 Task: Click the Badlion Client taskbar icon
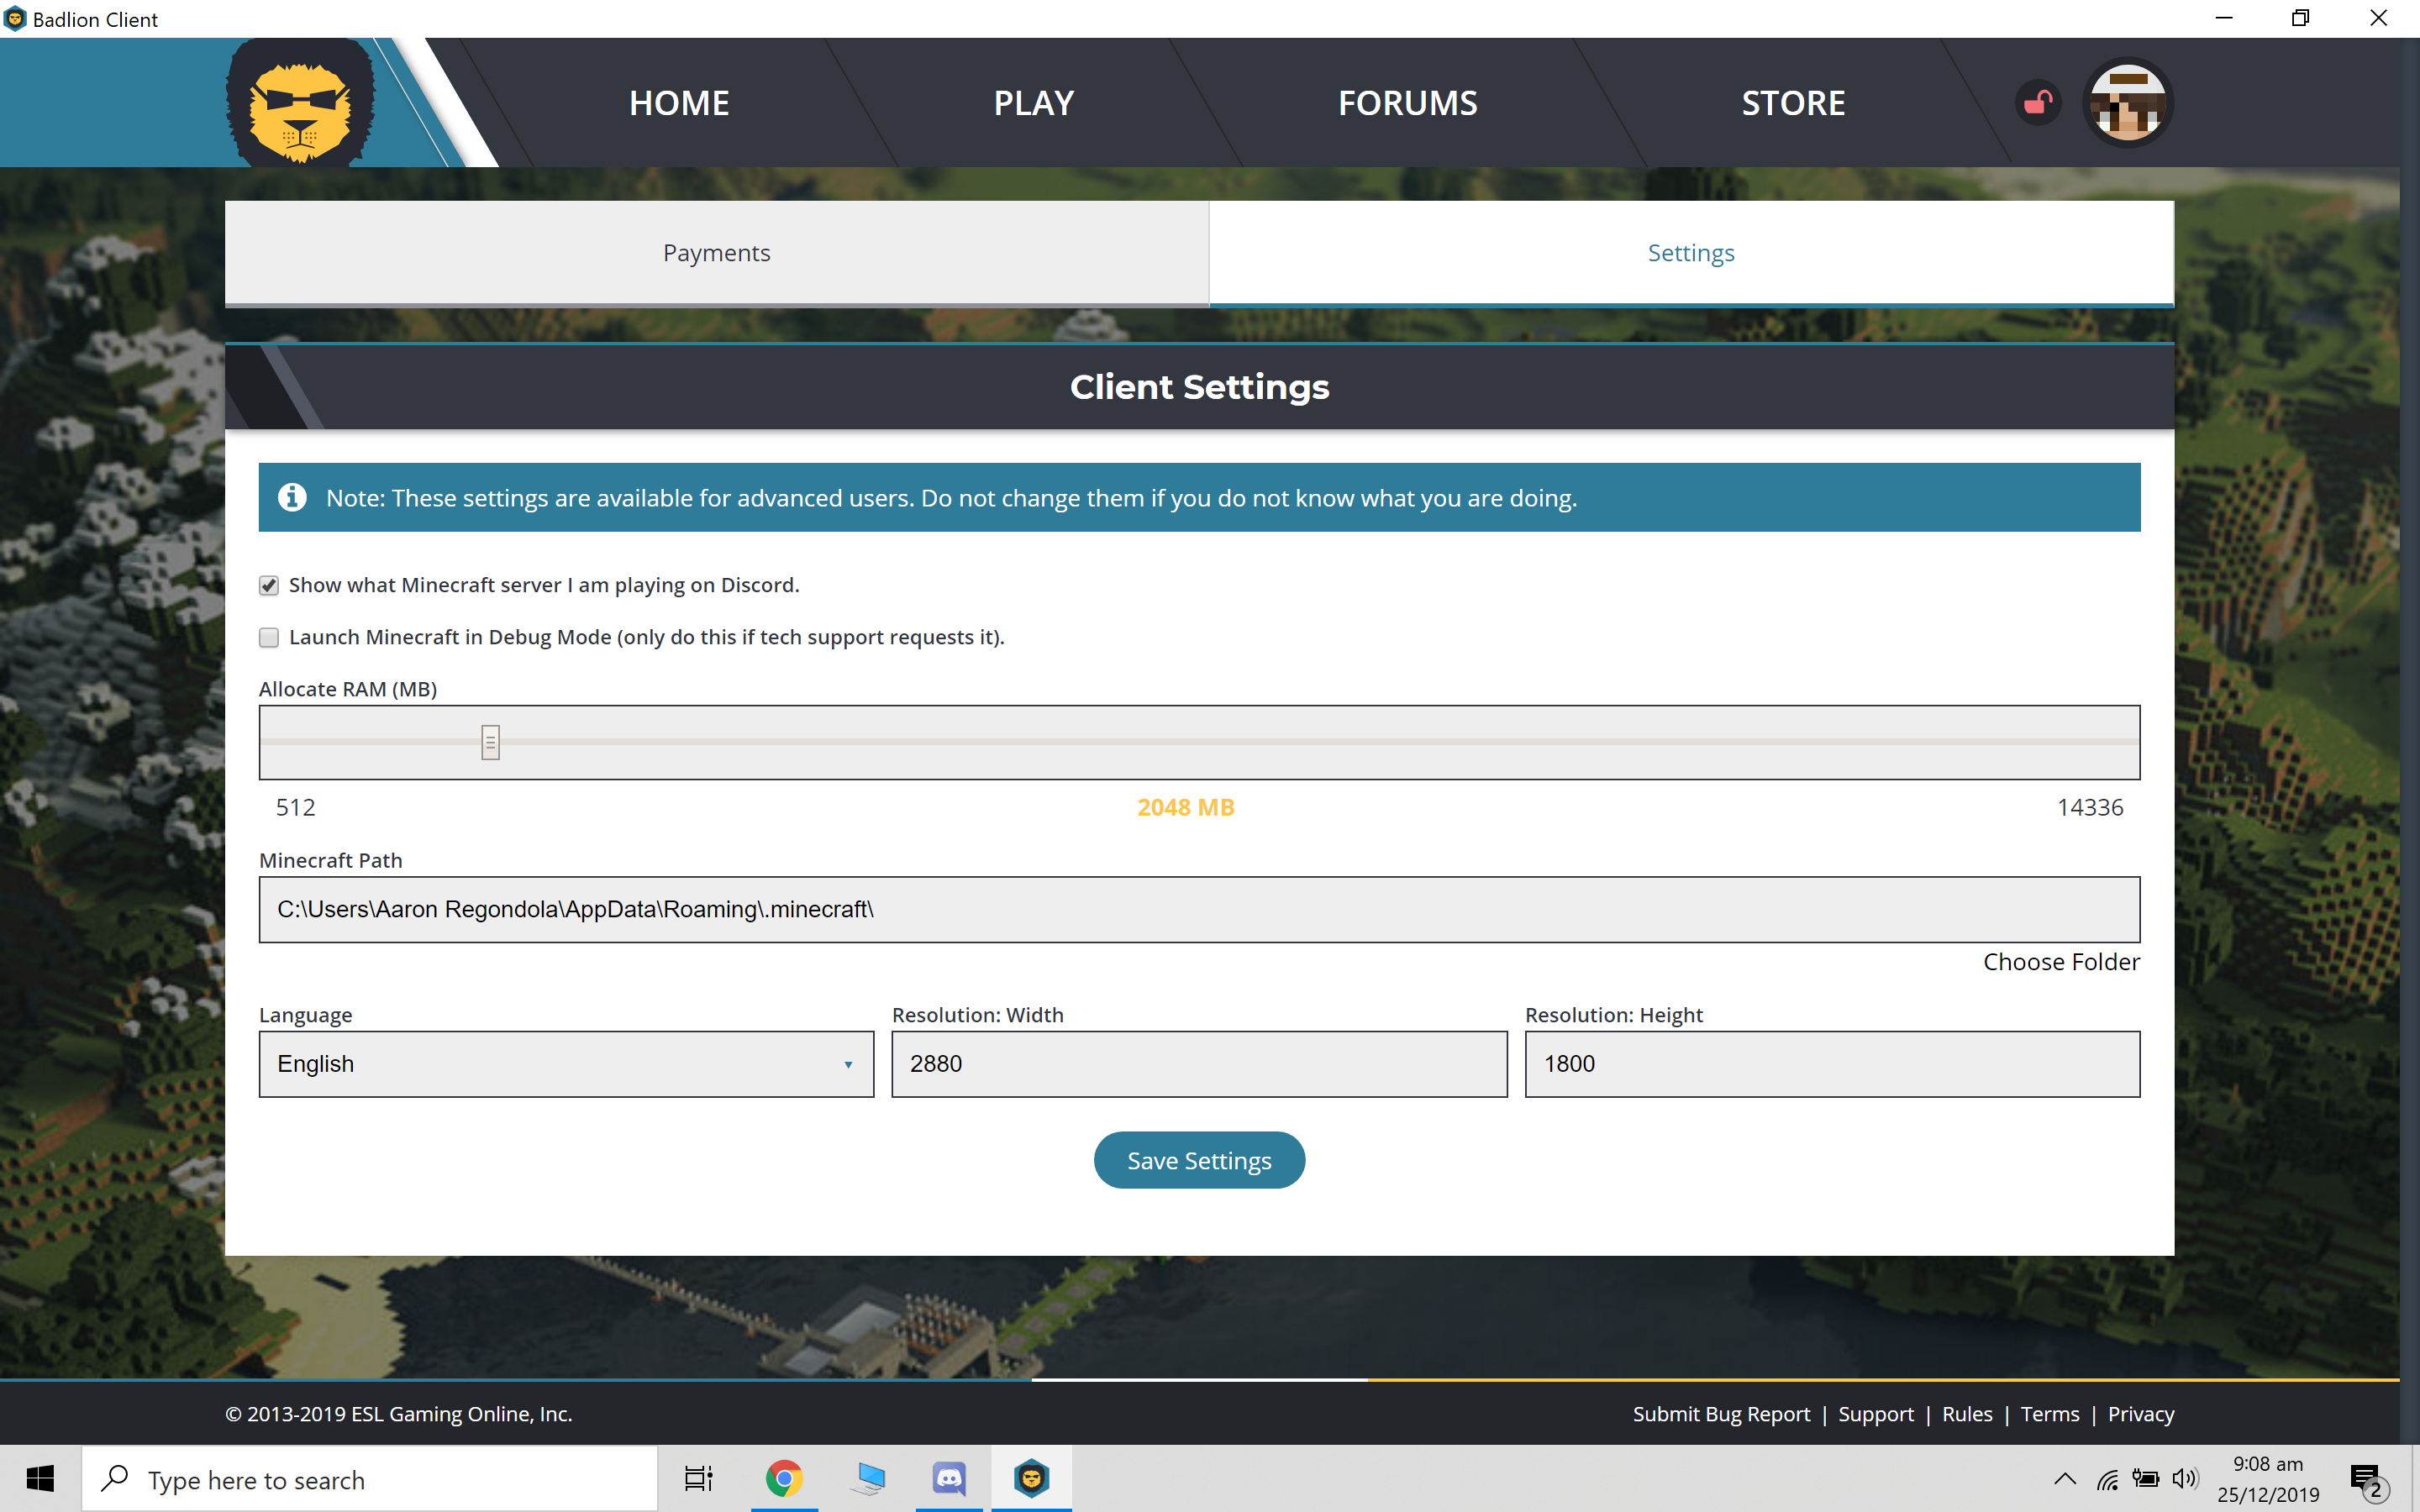[1031, 1479]
